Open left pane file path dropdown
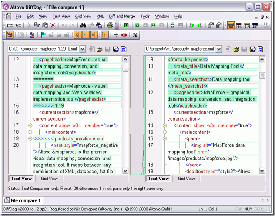This screenshot has width=275, height=216. [x=83, y=49]
